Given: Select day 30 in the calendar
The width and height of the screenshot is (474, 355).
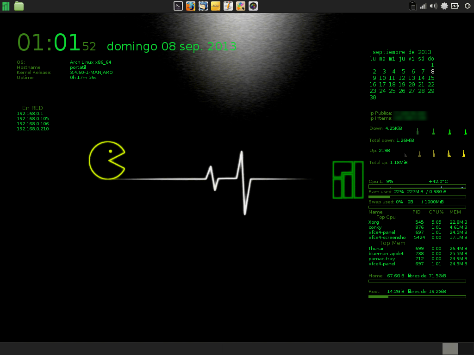Looking at the screenshot, I should tap(373, 98).
